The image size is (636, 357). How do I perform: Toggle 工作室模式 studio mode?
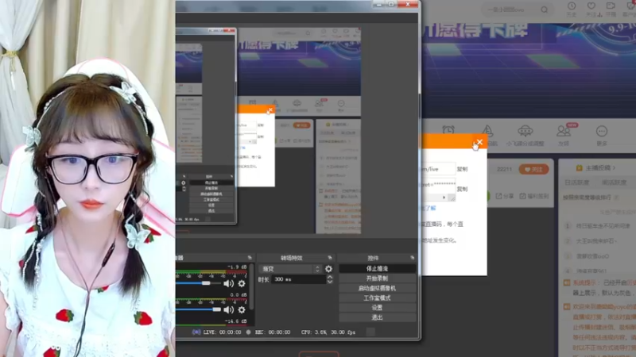point(377,298)
